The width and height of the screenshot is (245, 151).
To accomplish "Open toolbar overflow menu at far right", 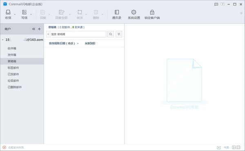I will [x=241, y=13].
